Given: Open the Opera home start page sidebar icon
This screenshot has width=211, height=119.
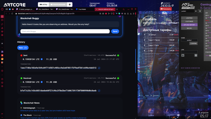Looking at the screenshot, I should point(2,17).
